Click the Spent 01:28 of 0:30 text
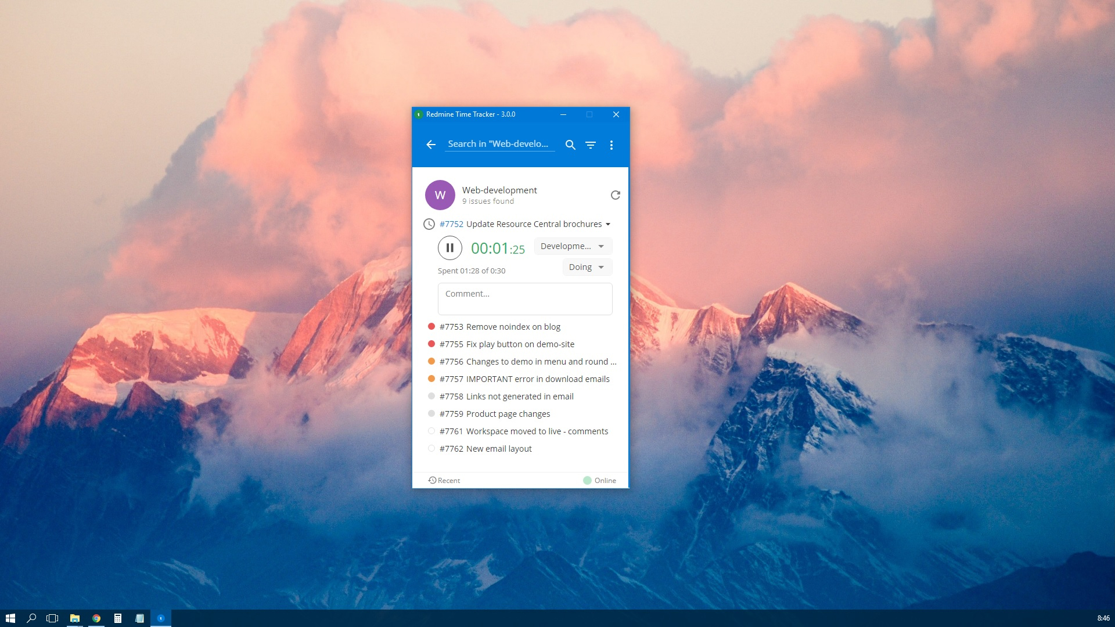Screen dimensions: 1115x627 (x=472, y=271)
